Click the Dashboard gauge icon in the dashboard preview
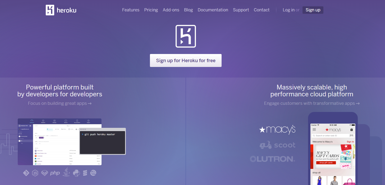 click(x=32, y=121)
